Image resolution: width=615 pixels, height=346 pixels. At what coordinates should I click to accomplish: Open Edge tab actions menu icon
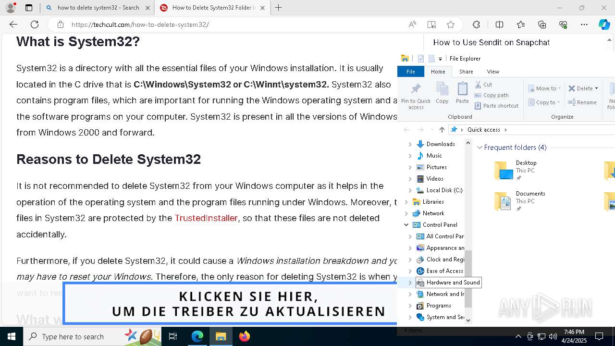[29, 8]
